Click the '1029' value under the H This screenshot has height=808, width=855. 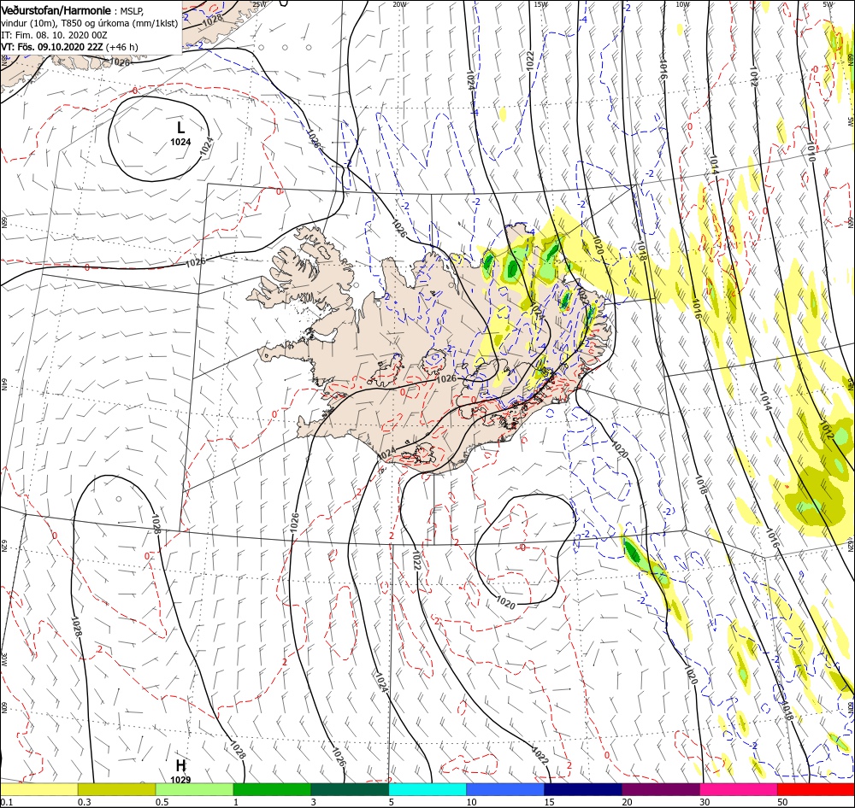pos(180,780)
